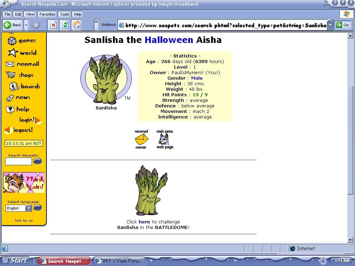Click the Go button beside address
The image size is (355, 266).
pos(342,25)
